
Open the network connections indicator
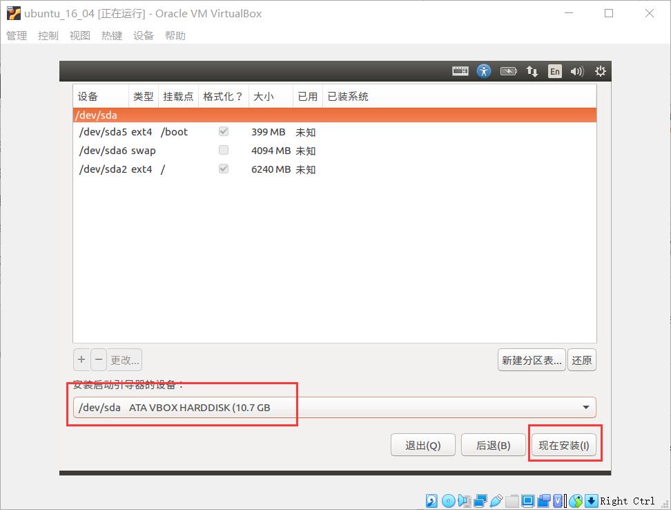click(532, 71)
